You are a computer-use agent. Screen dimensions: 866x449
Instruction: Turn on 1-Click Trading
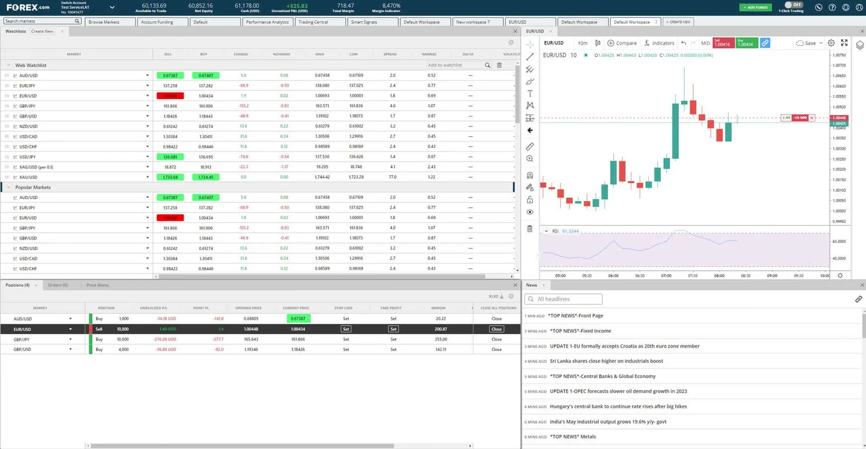tap(795, 5)
